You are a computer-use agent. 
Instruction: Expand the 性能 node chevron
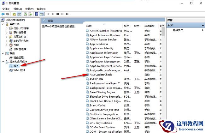pos(7,45)
